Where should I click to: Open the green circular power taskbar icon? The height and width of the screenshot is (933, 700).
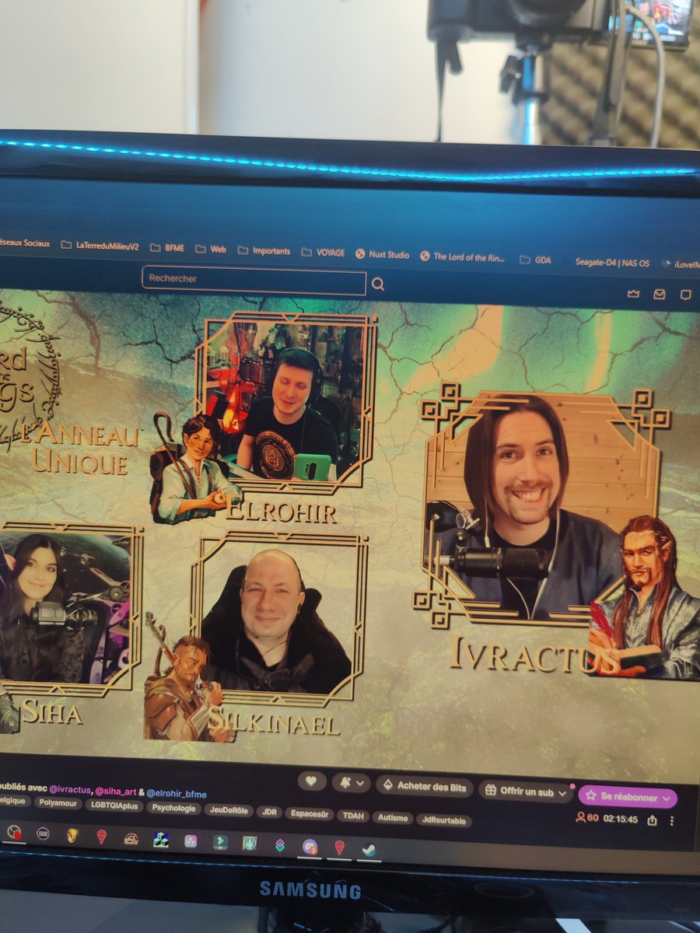(250, 843)
